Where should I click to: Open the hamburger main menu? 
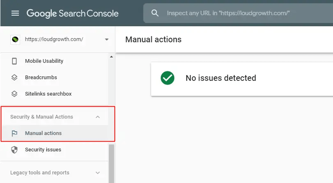15,14
